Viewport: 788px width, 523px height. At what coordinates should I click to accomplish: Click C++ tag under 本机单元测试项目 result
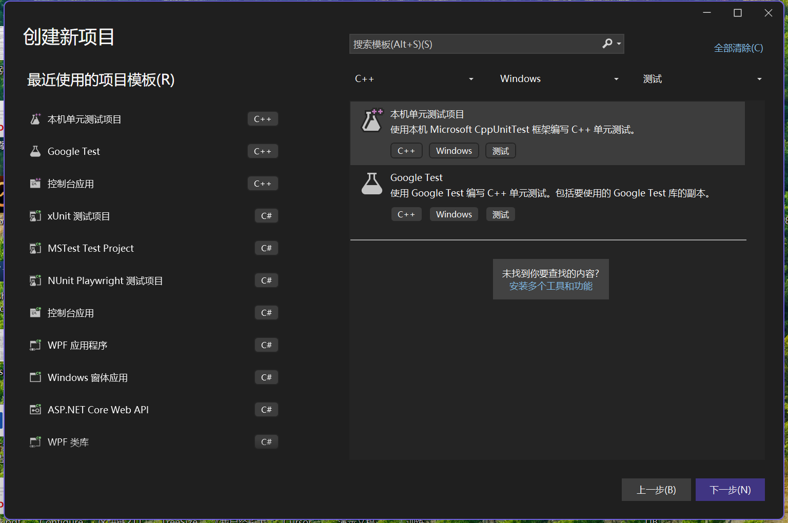[406, 151]
